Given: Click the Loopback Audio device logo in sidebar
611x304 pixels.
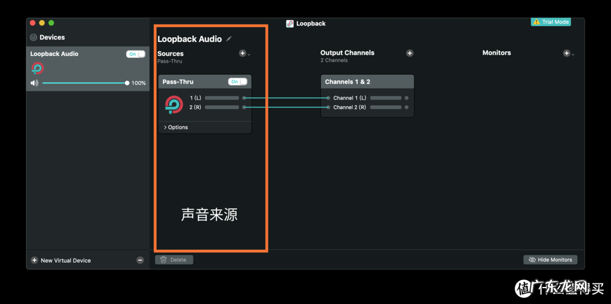Looking at the screenshot, I should click(38, 68).
